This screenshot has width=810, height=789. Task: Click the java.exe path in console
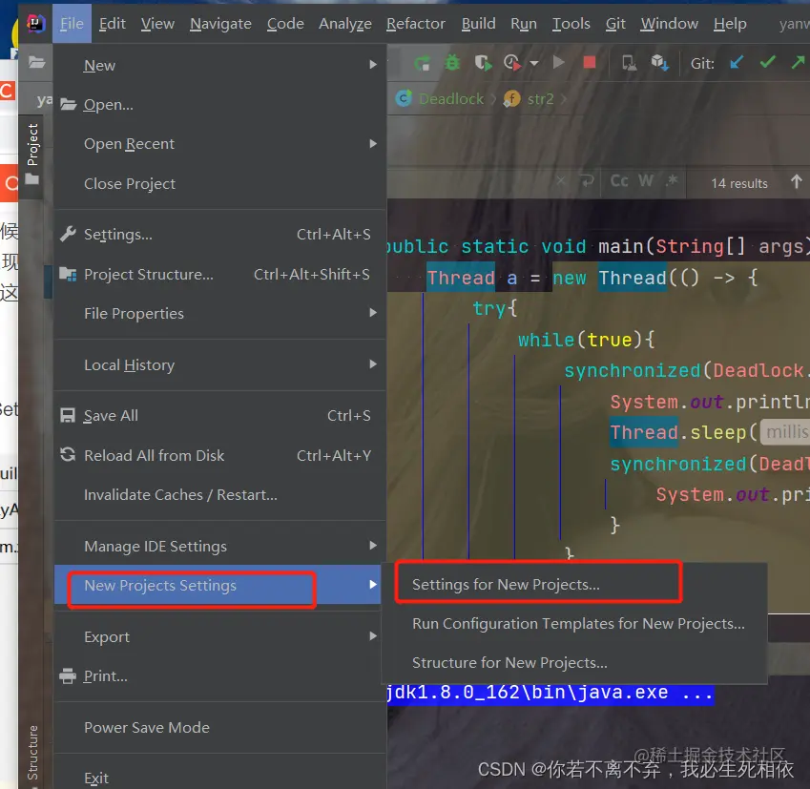[x=550, y=693]
